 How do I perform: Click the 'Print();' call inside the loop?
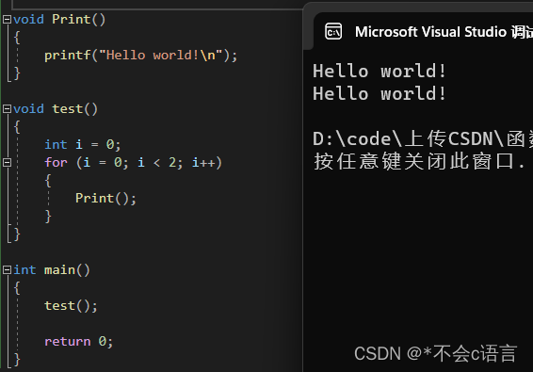pyautogui.click(x=105, y=198)
